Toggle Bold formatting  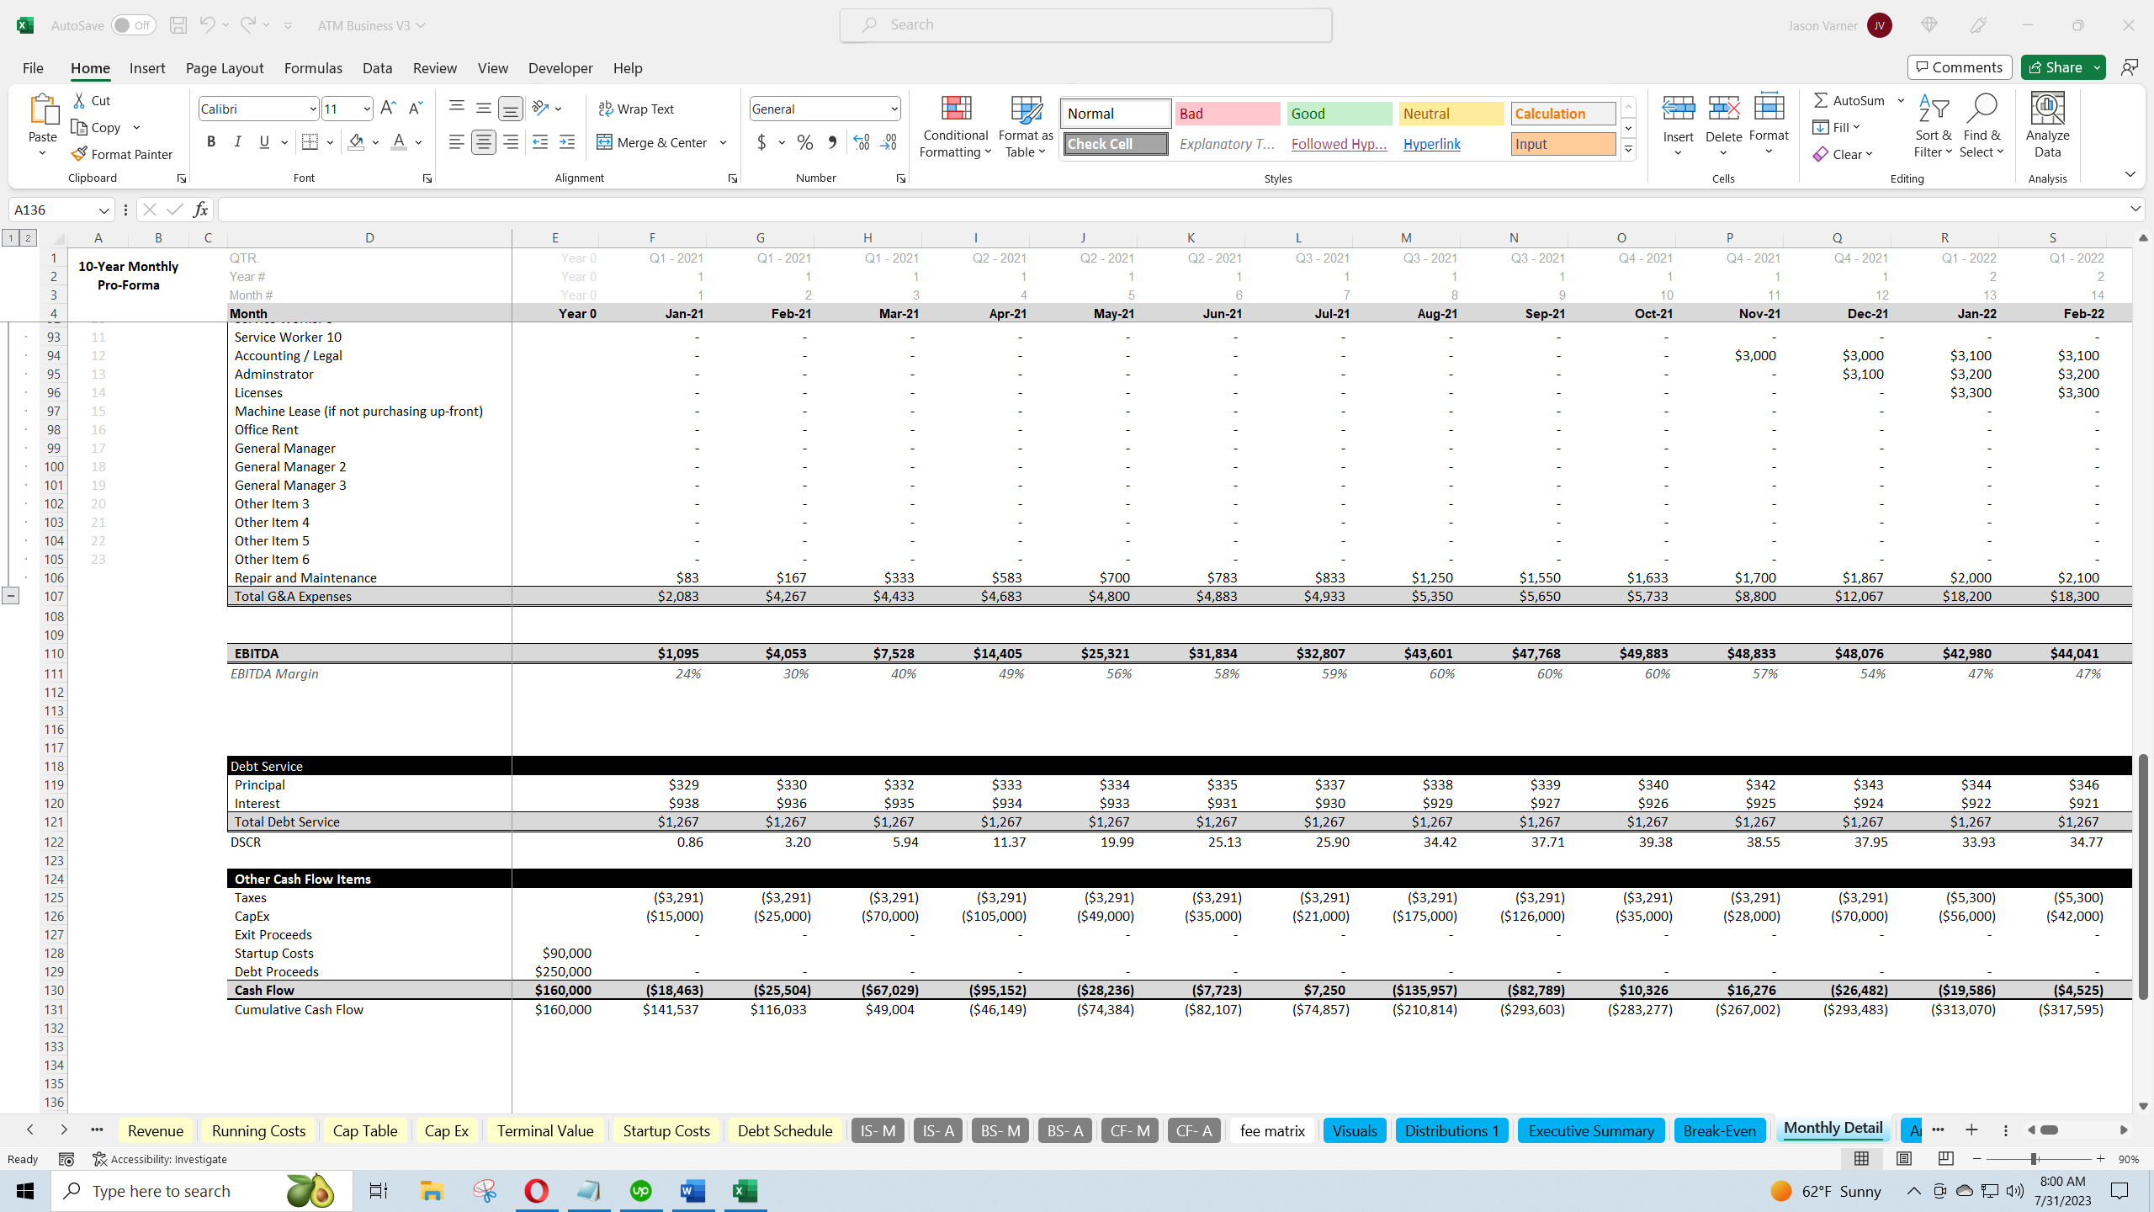211,142
